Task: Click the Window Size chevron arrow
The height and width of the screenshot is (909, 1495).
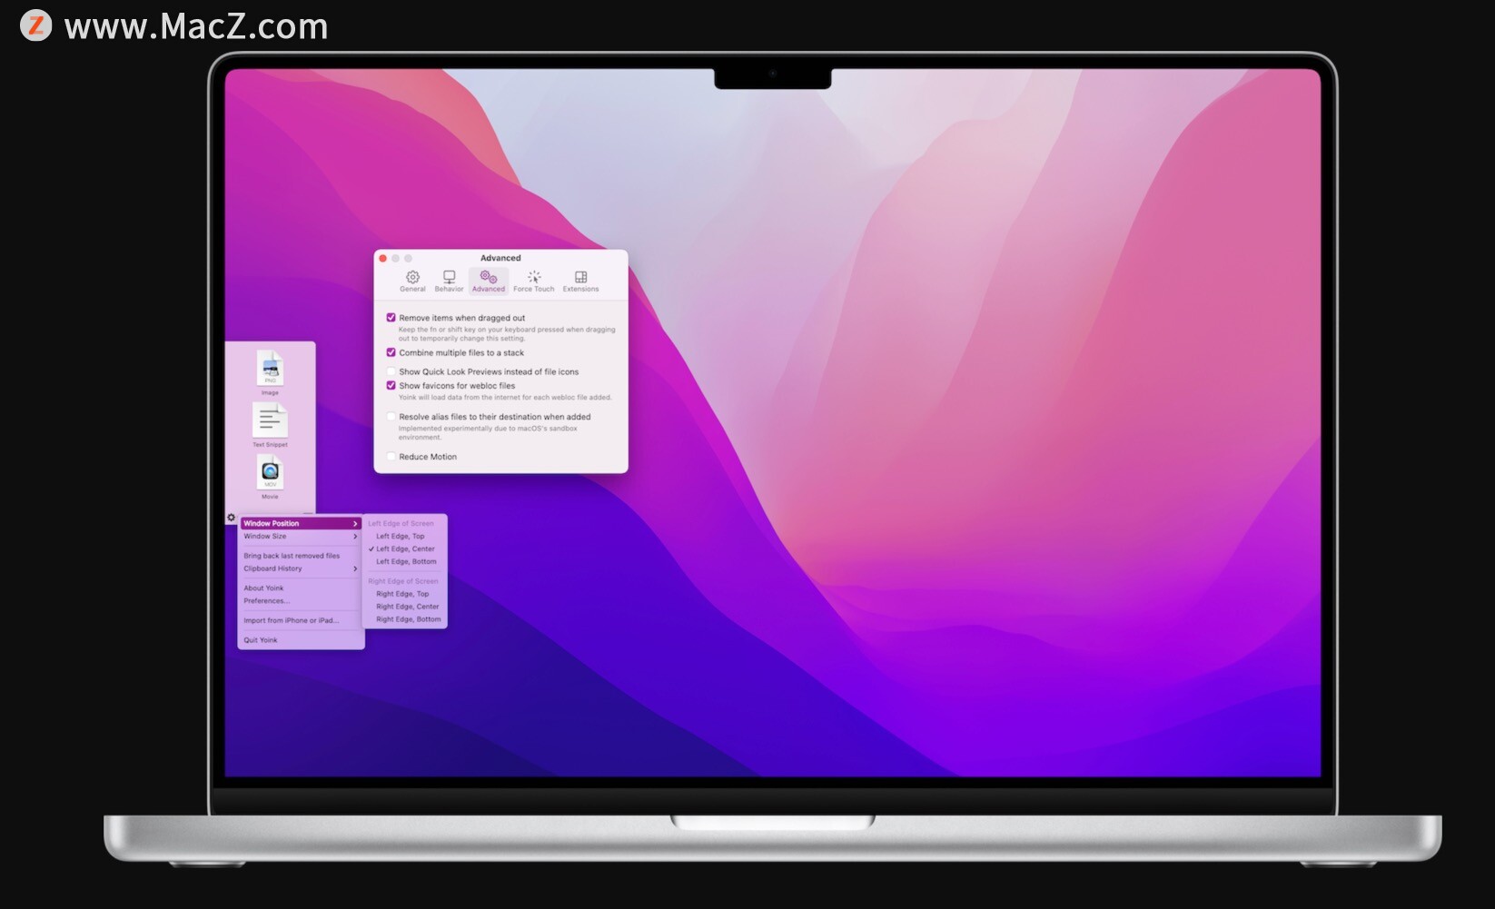Action: pos(355,536)
